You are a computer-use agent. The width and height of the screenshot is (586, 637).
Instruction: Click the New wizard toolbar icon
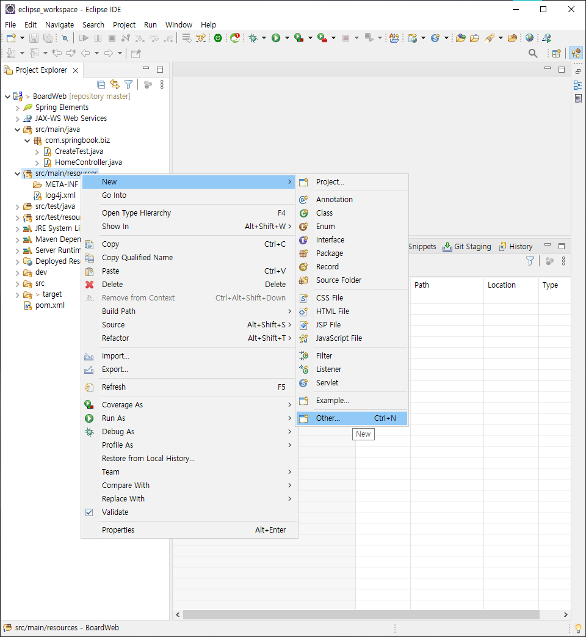11,38
